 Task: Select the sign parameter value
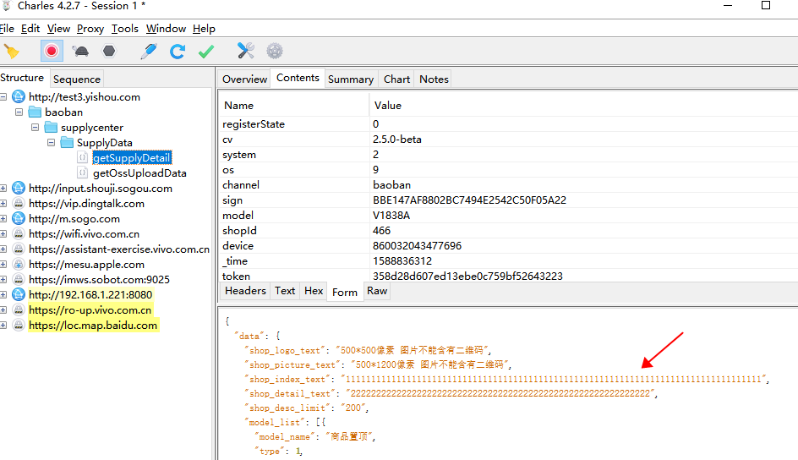pyautogui.click(x=469, y=200)
